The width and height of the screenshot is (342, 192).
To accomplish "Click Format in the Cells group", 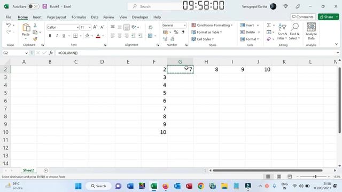I will [250, 39].
